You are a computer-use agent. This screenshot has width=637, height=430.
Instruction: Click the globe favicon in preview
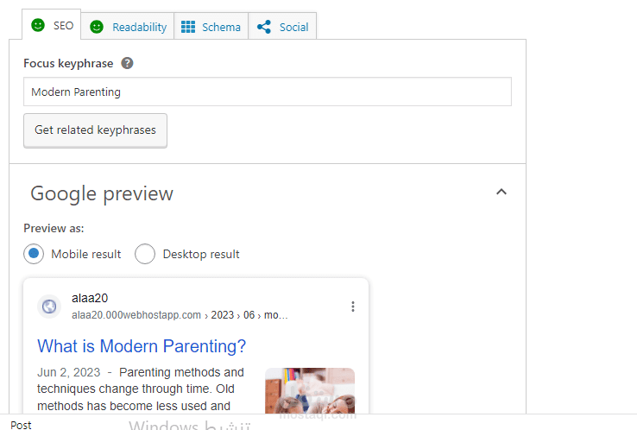(x=49, y=307)
